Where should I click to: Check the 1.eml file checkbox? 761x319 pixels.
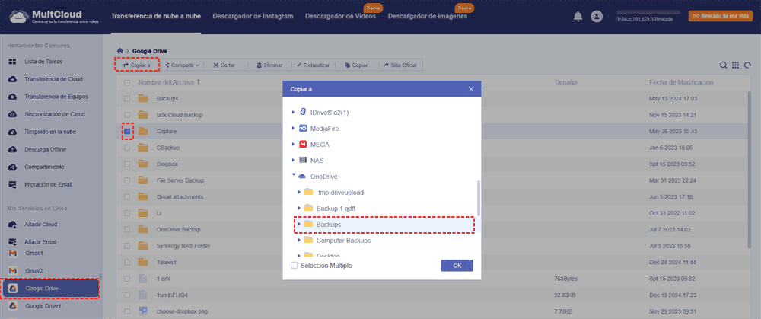coord(127,279)
